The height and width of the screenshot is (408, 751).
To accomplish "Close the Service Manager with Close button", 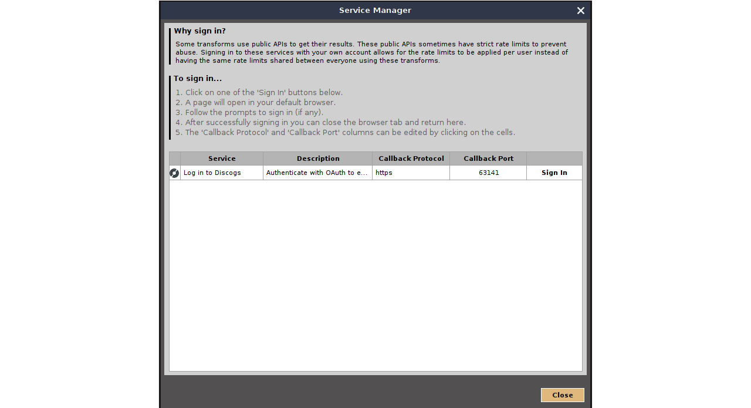I will [x=563, y=395].
